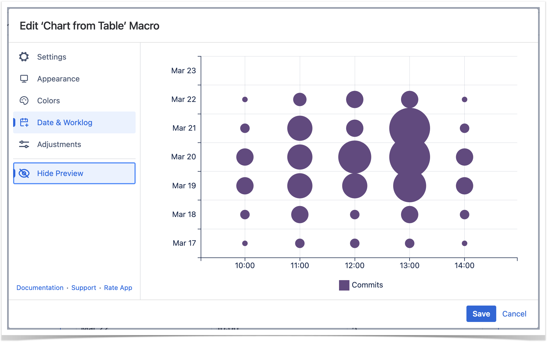
Task: Follow the Support link
Action: point(84,288)
